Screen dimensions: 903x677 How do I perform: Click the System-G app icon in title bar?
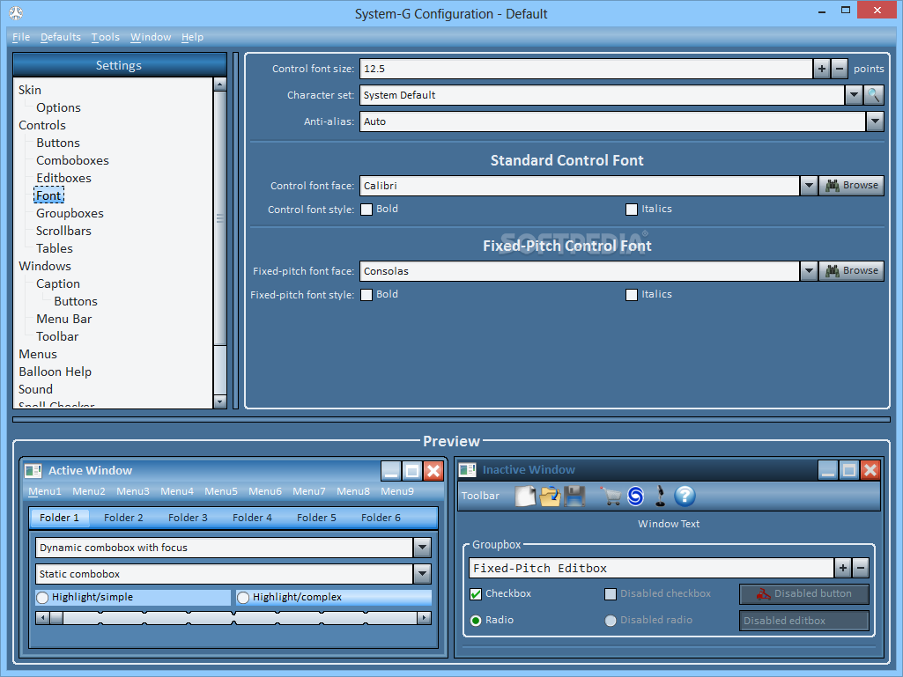click(16, 12)
